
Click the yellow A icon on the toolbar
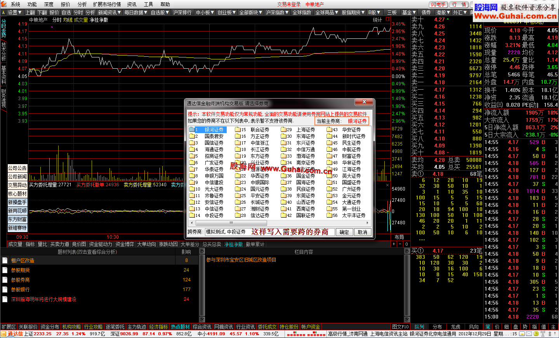click(x=3, y=12)
